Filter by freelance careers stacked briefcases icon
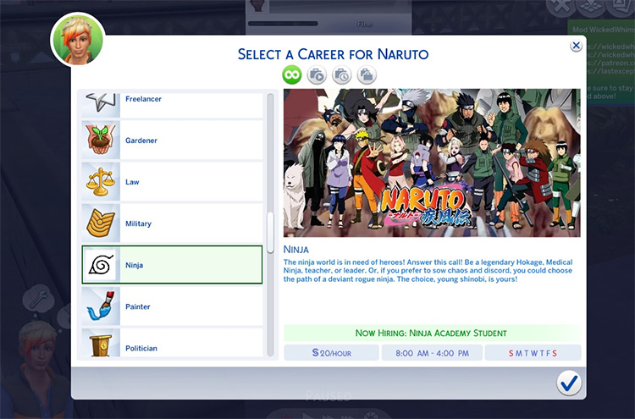Screen dimensions: 635x419 coord(367,75)
